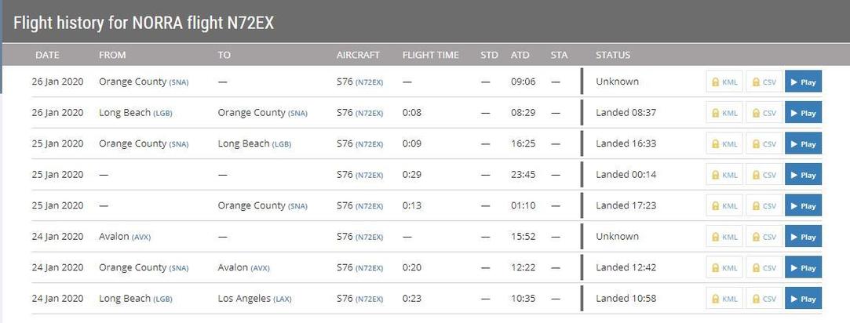Click KML lock for Los Angeles flight

[724, 298]
